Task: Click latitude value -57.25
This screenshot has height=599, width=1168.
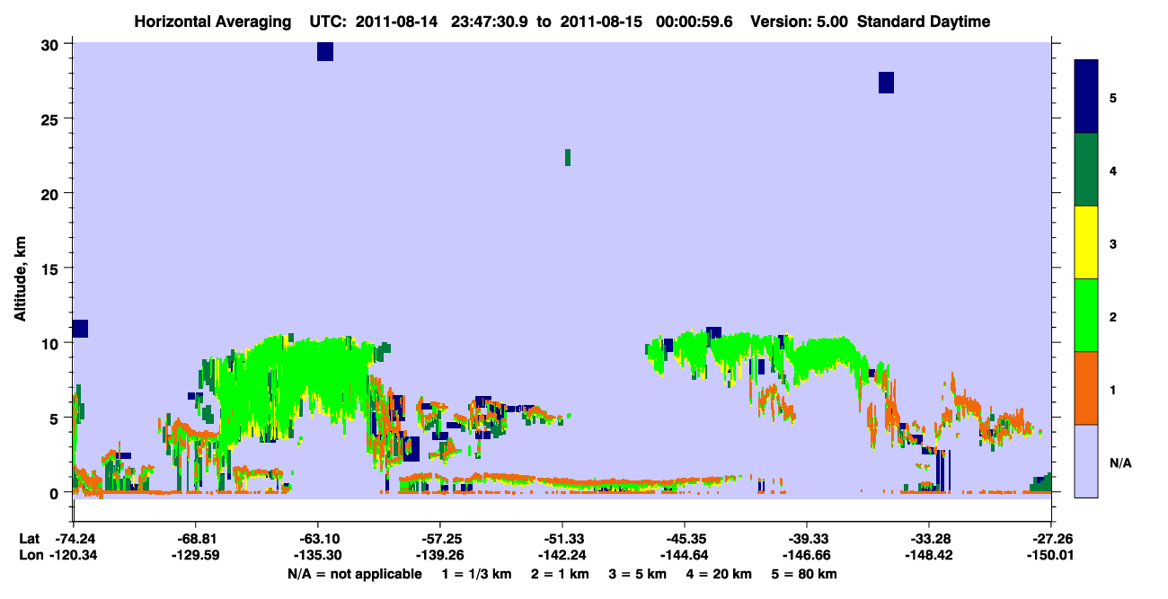Action: [439, 539]
